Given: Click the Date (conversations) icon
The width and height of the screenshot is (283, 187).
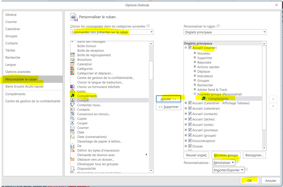Looking at the screenshot, I should pos(73,137).
